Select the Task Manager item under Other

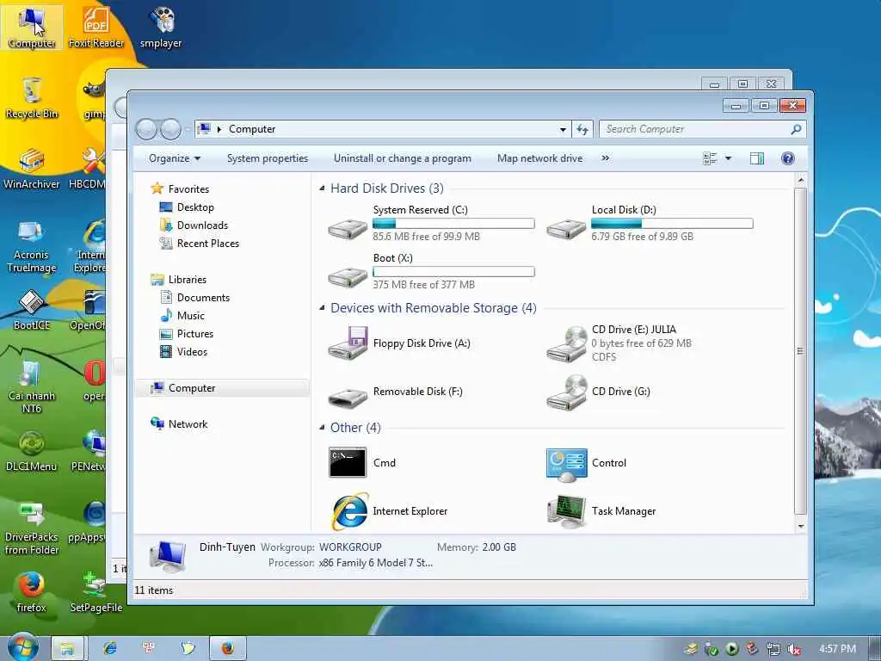[x=601, y=511]
